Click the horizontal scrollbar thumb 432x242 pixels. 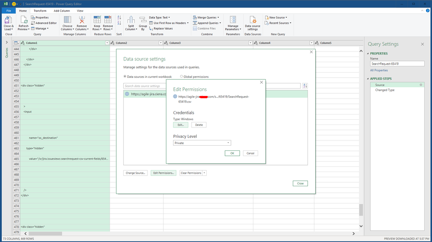point(45,233)
